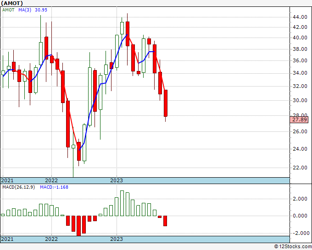
Task: Click the 2.000 MACD axis label
Action: pos(301,199)
